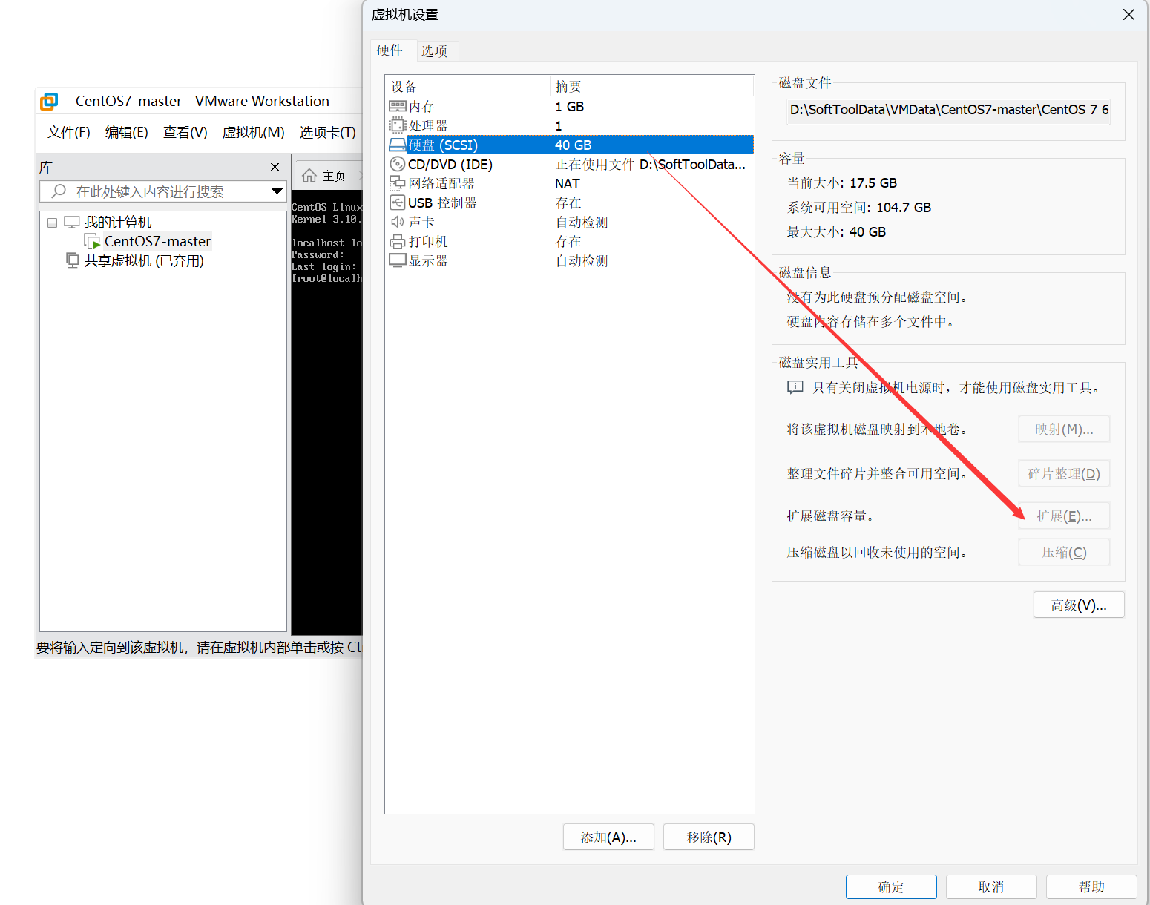
Task: Close the 虚拟机设置 dialog
Action: tap(1128, 15)
